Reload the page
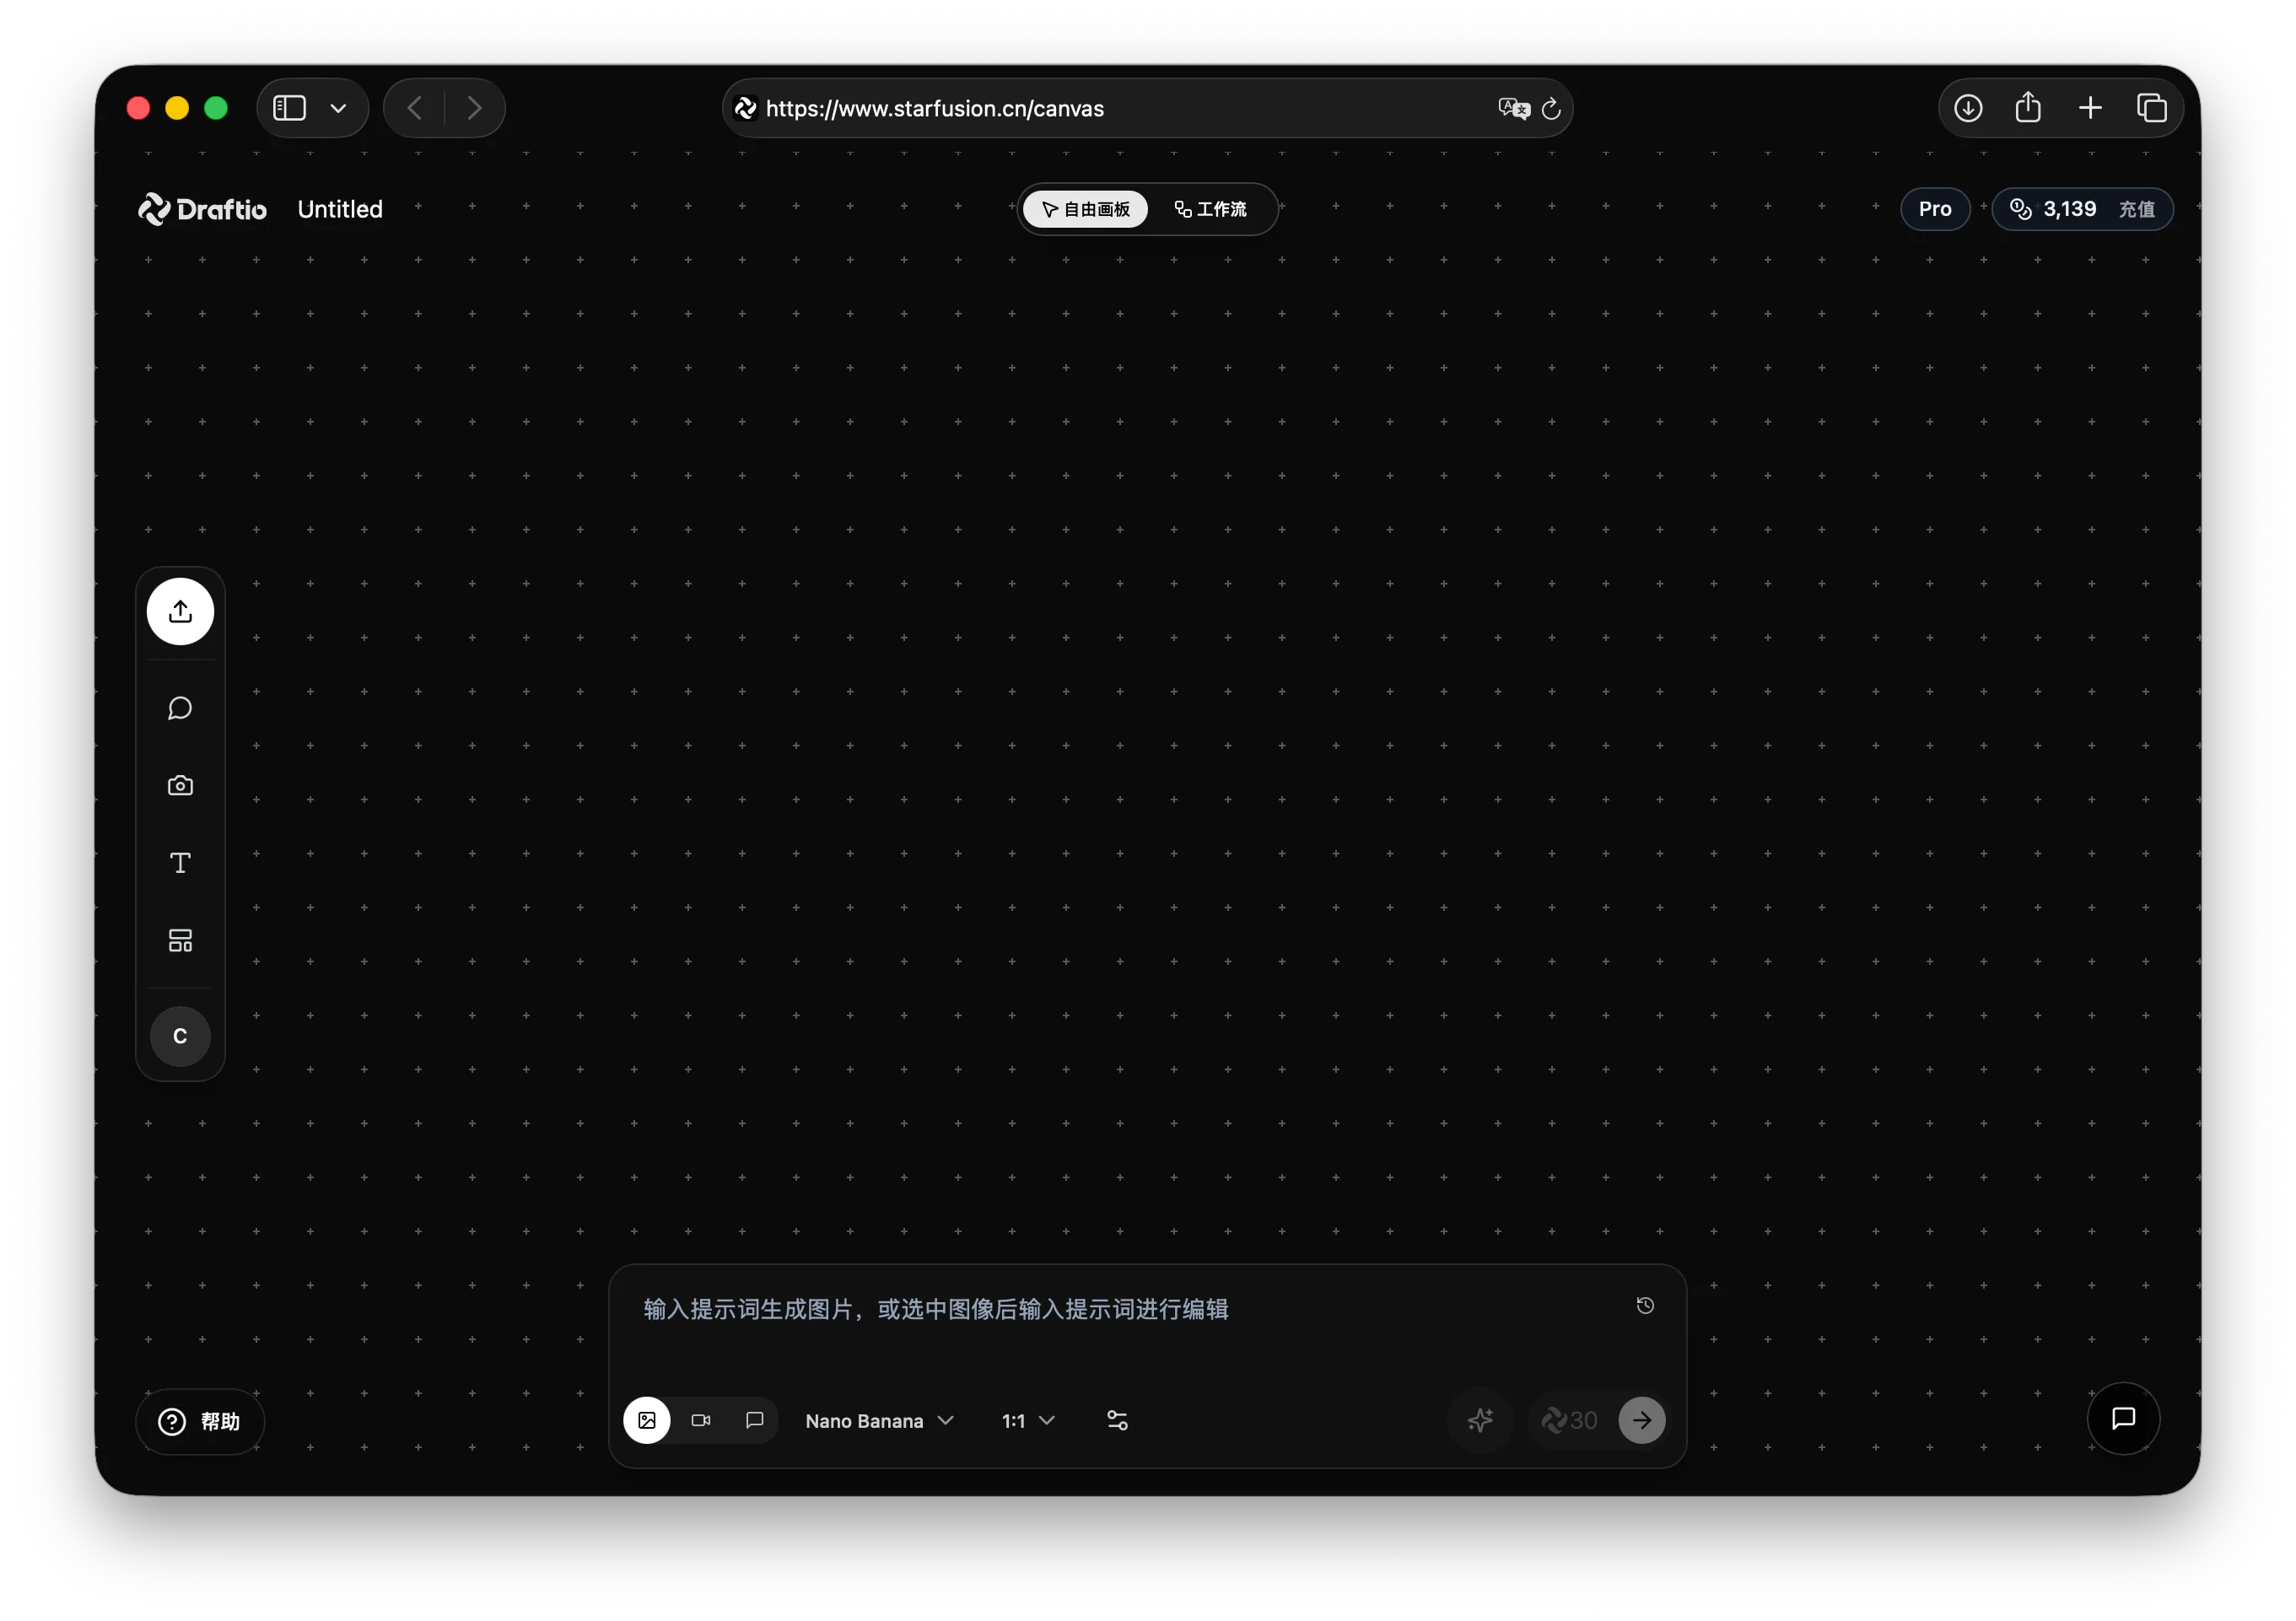 coord(1551,108)
